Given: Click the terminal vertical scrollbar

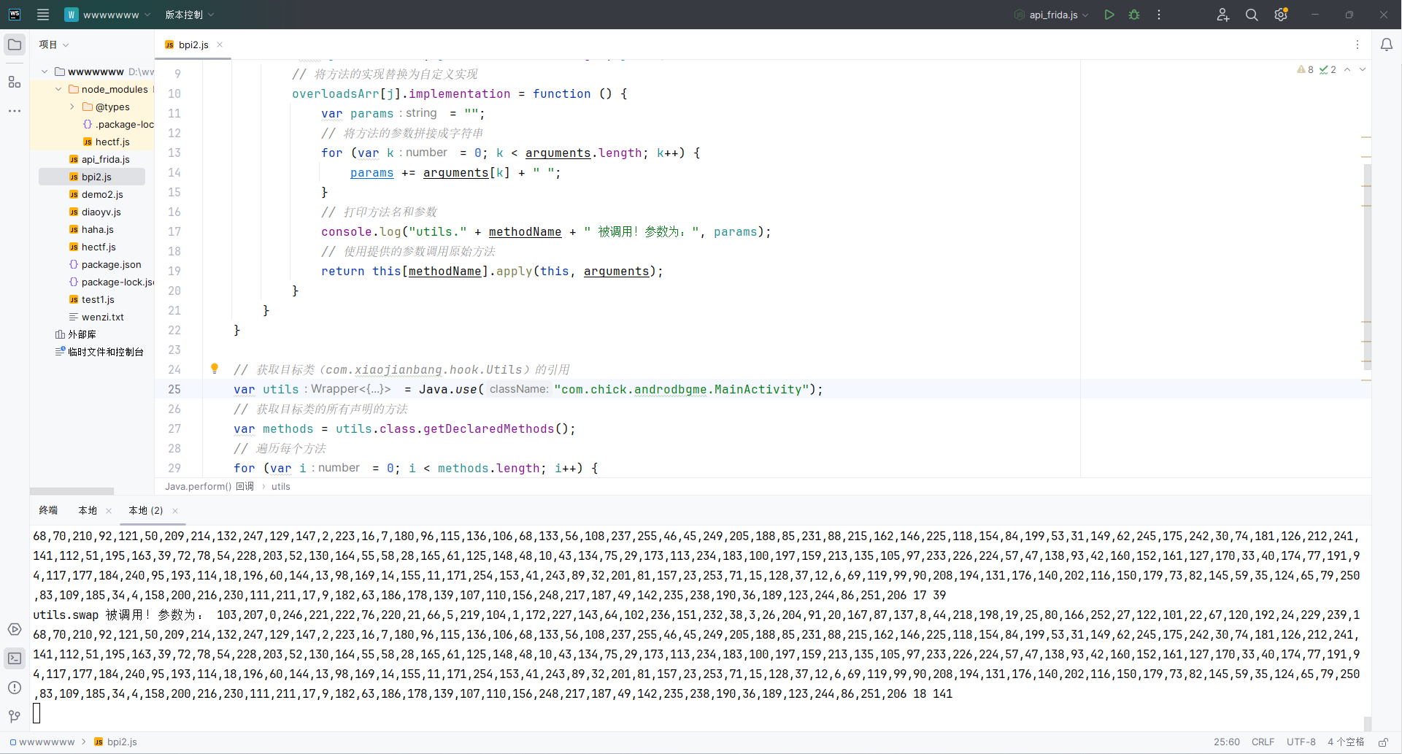Looking at the screenshot, I should coord(1367,723).
